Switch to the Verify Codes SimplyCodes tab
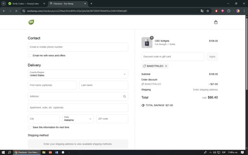 [25, 3]
